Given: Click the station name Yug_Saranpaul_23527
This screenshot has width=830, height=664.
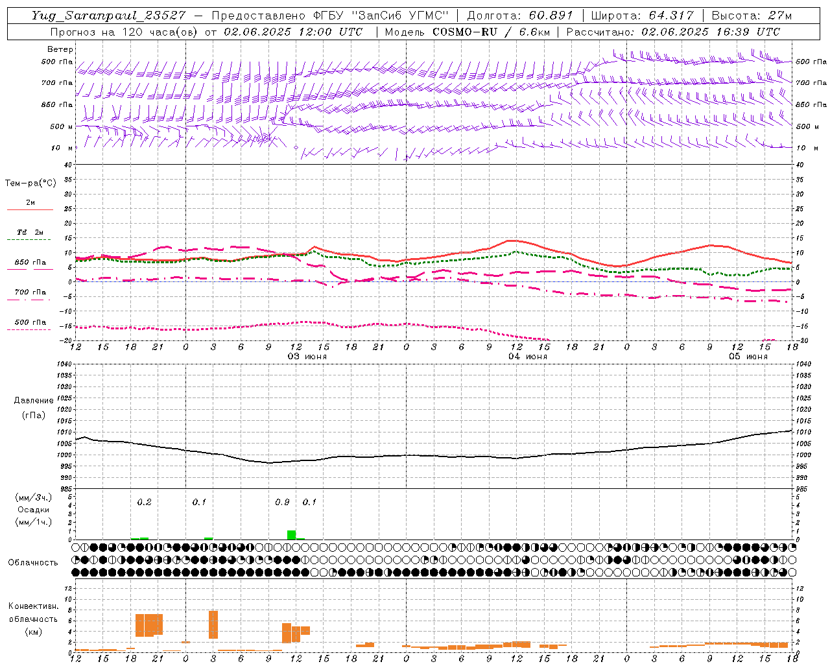Looking at the screenshot, I should [x=108, y=16].
